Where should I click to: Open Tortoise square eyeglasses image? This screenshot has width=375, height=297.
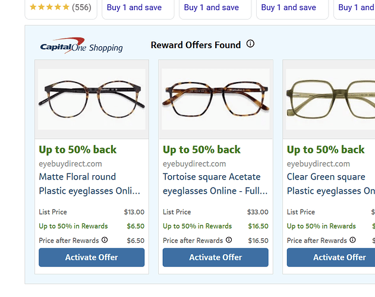click(216, 99)
